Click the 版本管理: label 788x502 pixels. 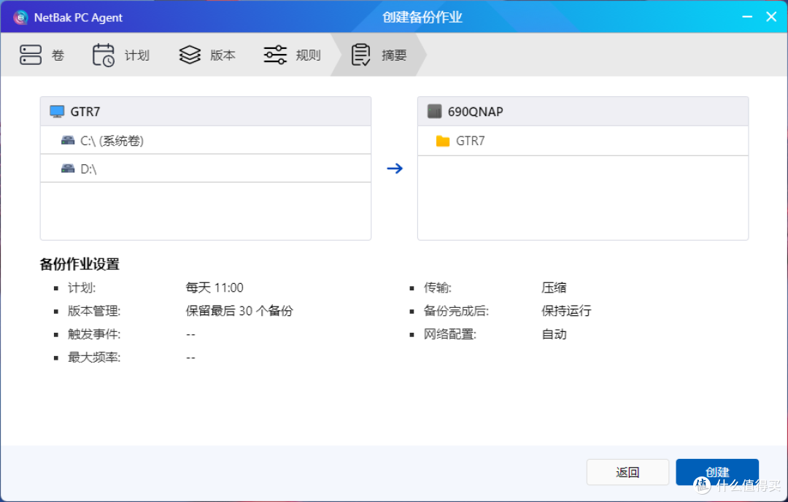click(x=94, y=311)
